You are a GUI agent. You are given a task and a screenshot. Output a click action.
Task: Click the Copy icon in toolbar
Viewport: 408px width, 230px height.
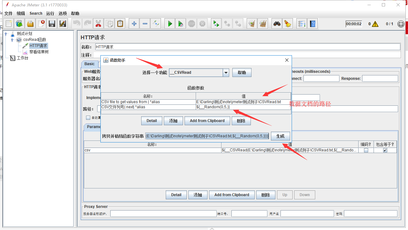coord(109,24)
